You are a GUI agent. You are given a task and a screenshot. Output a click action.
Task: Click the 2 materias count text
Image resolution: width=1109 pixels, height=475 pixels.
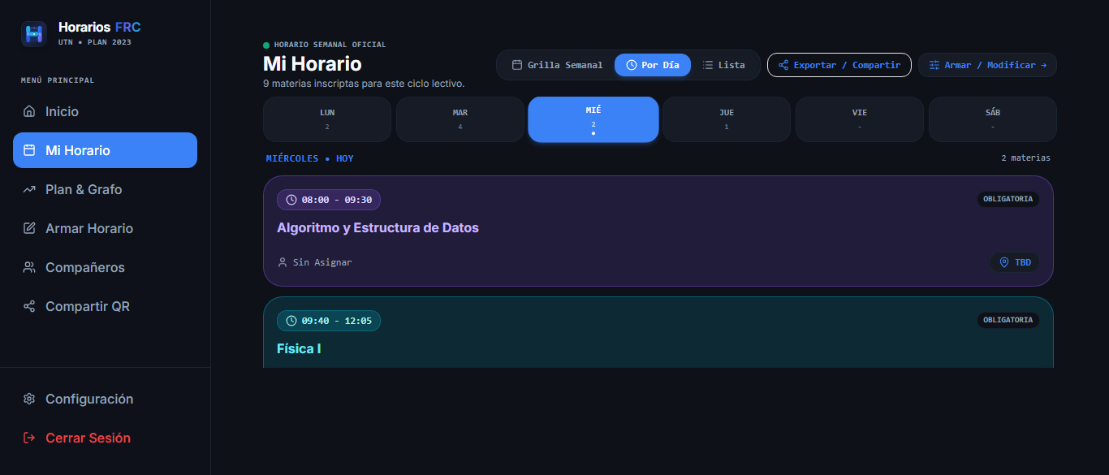(x=1025, y=158)
